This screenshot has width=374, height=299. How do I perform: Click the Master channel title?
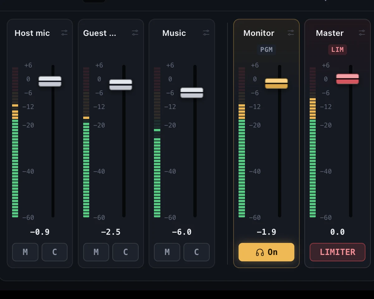point(330,33)
